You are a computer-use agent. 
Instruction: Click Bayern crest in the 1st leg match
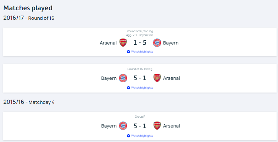click(x=123, y=78)
